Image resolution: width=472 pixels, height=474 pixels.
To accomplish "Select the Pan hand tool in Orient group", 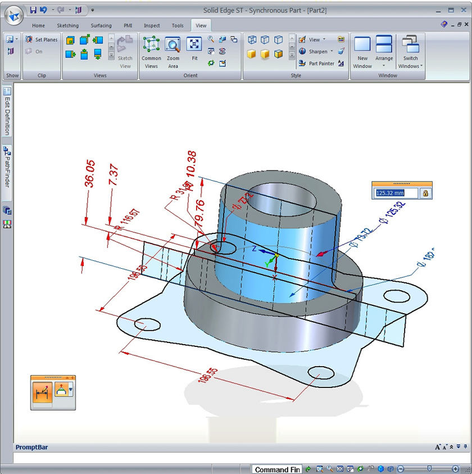I will tap(211, 51).
